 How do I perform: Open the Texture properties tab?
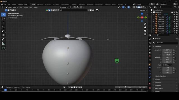(150, 88)
